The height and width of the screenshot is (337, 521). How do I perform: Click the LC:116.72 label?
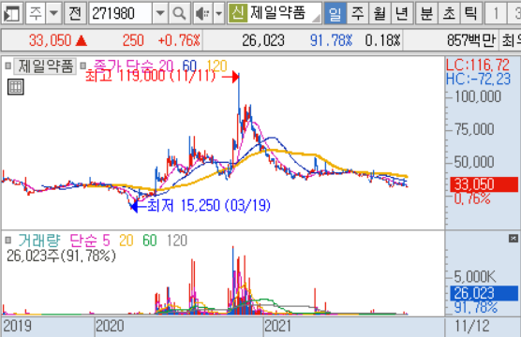(478, 65)
